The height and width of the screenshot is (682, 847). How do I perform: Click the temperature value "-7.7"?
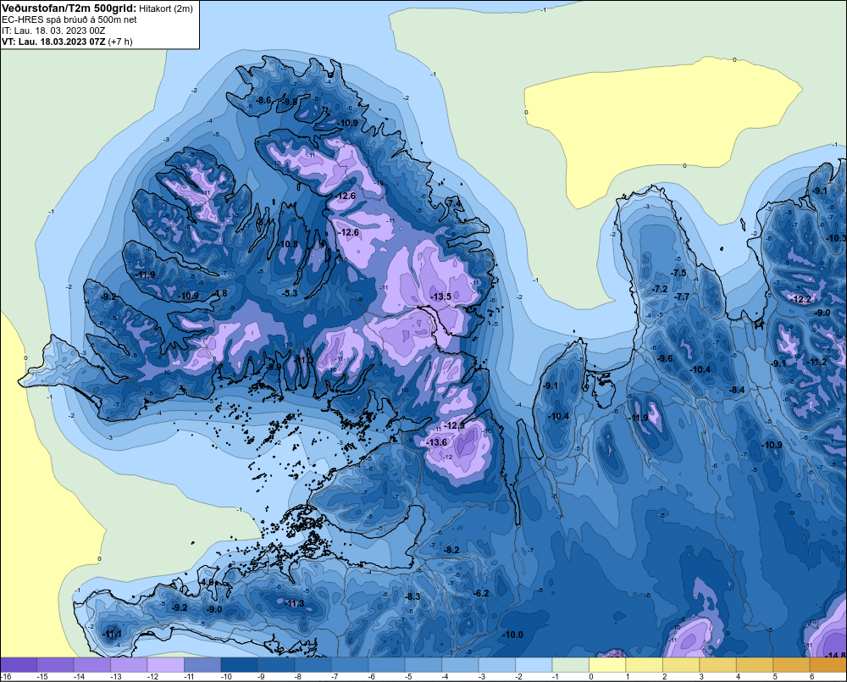[683, 297]
